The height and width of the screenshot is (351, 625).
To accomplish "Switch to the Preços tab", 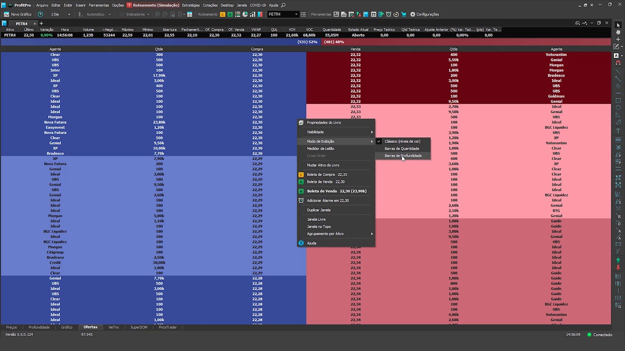I will tap(11, 328).
